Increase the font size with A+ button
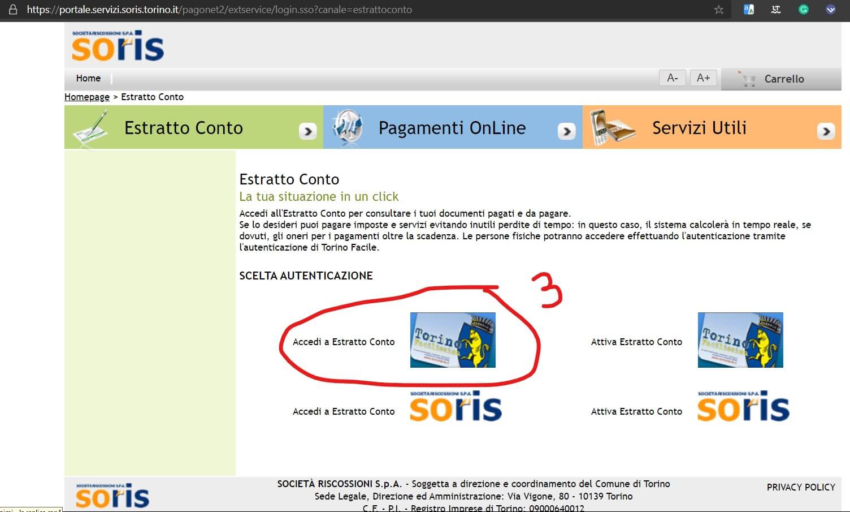 (x=703, y=78)
